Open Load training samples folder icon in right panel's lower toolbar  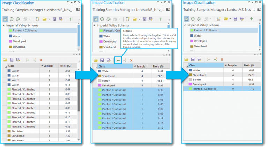(186, 60)
